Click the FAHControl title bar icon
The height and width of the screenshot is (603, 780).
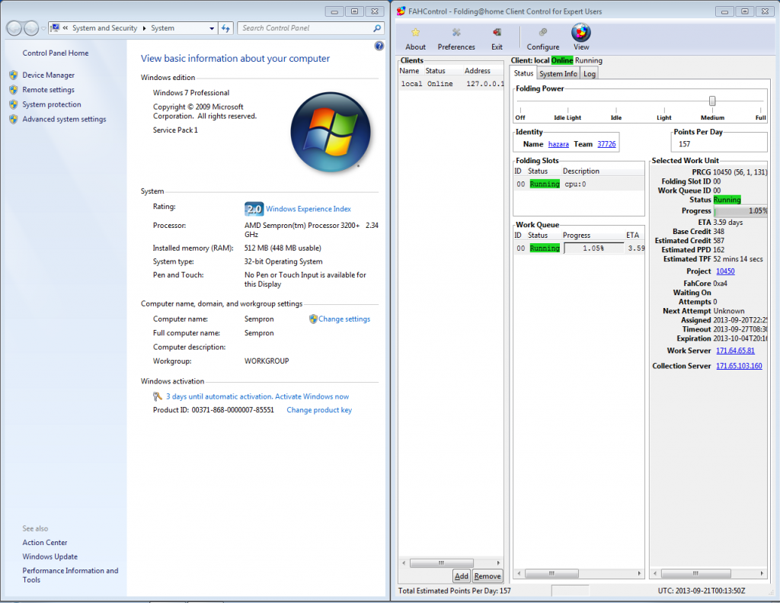[401, 11]
